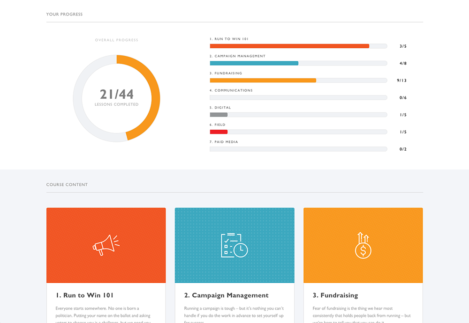Click the dollar coin arrows icon
469x323 pixels.
click(x=363, y=245)
